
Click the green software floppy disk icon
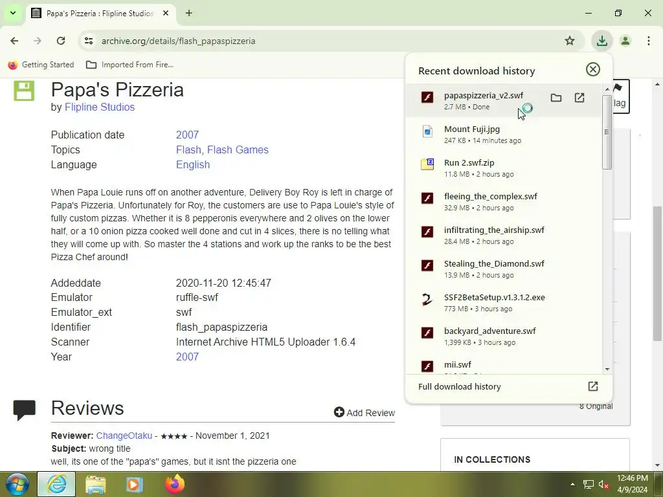tap(24, 91)
